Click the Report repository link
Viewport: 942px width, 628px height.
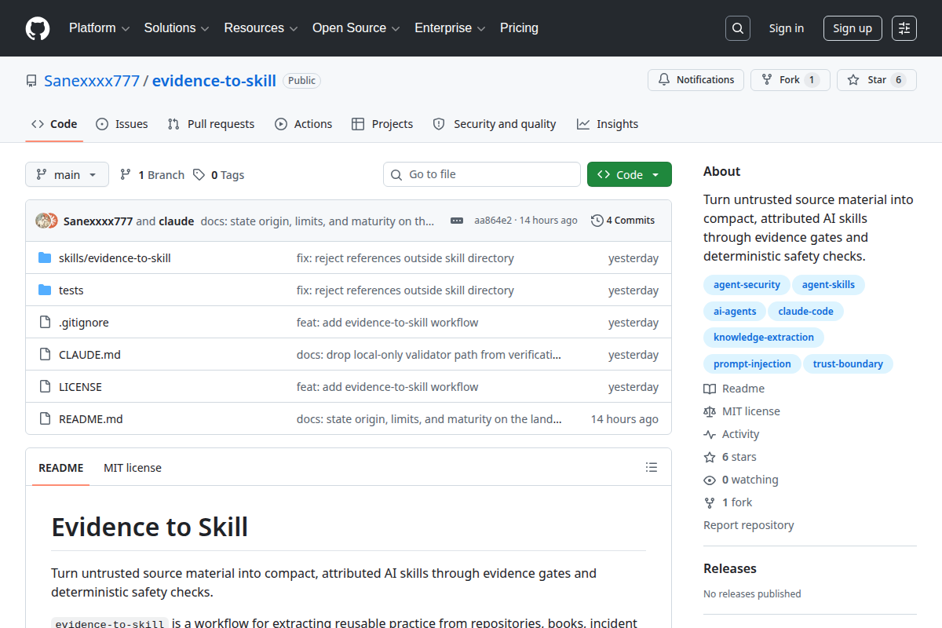point(748,525)
